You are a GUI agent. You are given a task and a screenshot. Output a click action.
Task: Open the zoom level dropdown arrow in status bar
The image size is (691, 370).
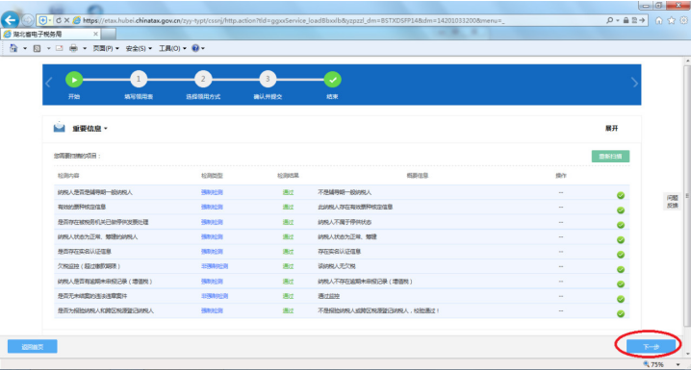pos(678,364)
